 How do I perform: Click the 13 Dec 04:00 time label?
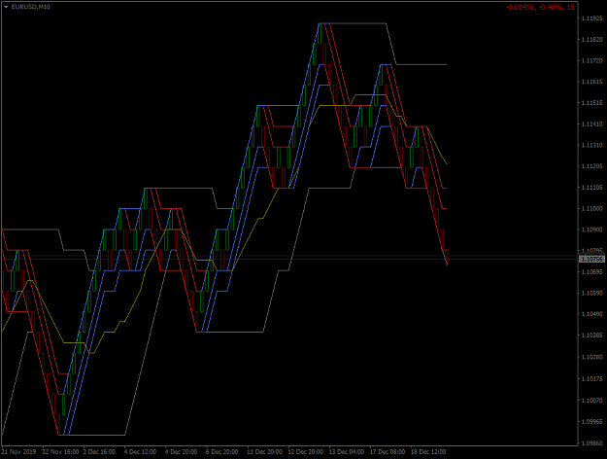click(x=347, y=452)
